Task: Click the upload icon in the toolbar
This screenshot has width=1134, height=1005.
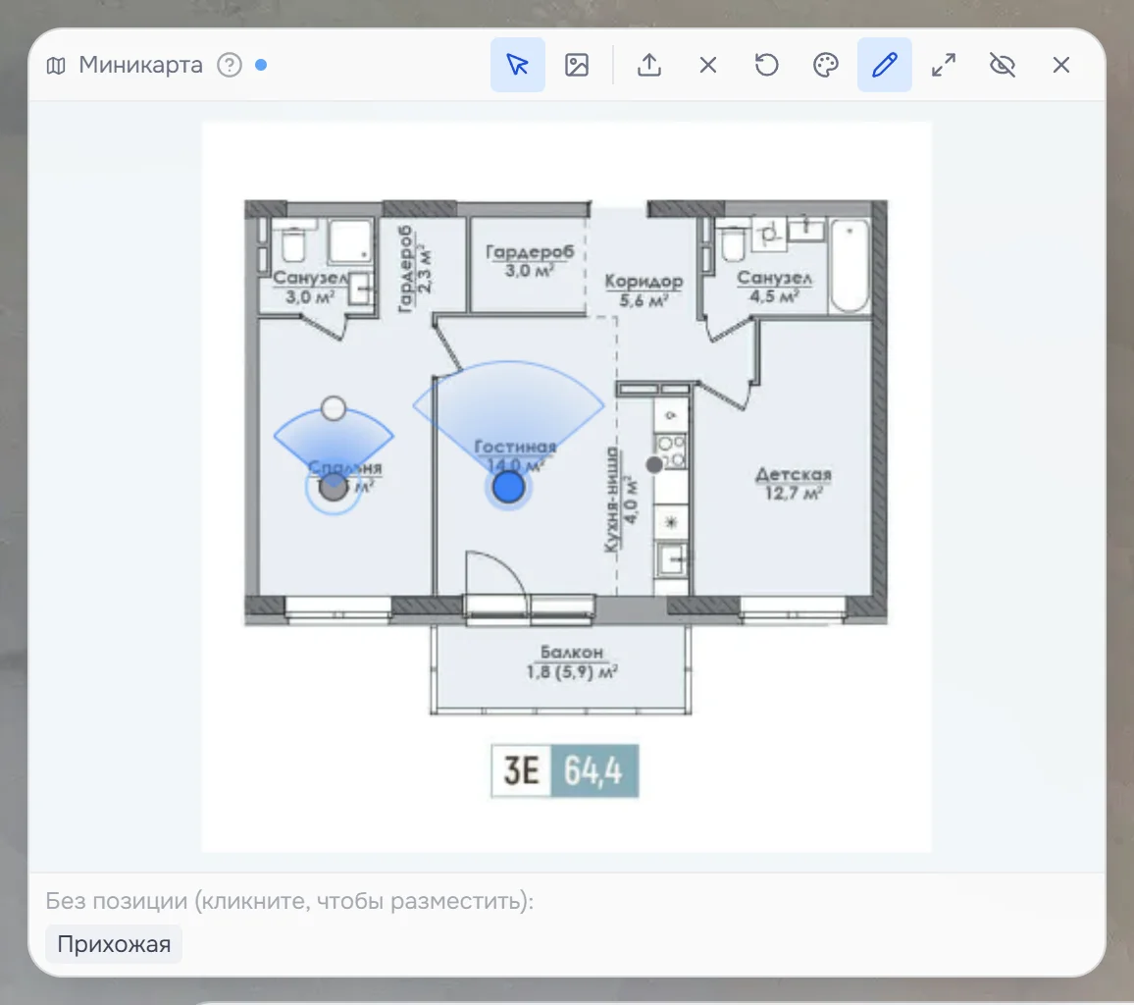Action: click(x=649, y=65)
